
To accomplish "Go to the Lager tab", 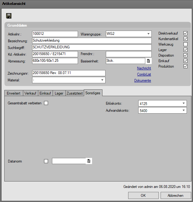I will point(59,93).
